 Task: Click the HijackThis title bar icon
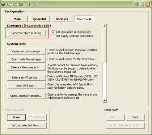tap(3, 4)
